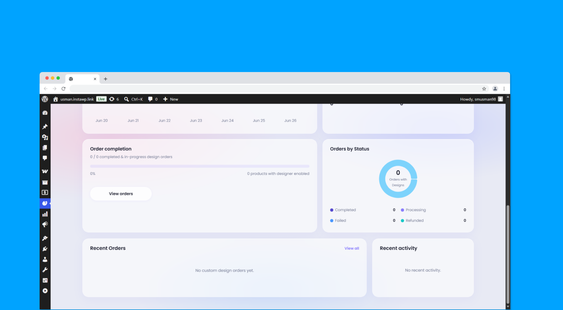The image size is (563, 310).
Task: Click Collapse menu play icon in sidebar
Action: point(45,291)
